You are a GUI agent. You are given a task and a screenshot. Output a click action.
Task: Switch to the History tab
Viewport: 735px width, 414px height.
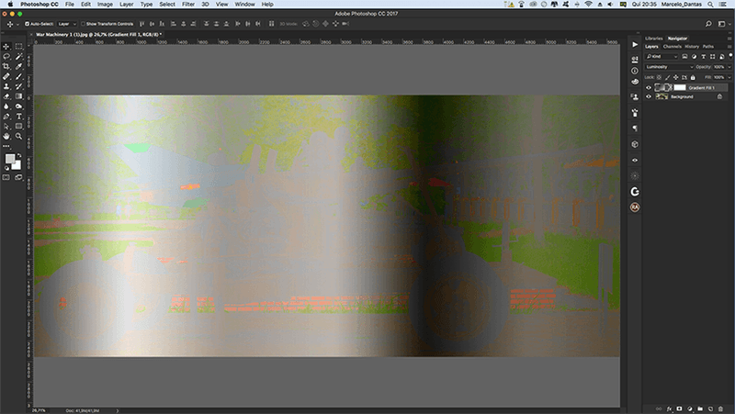[692, 47]
